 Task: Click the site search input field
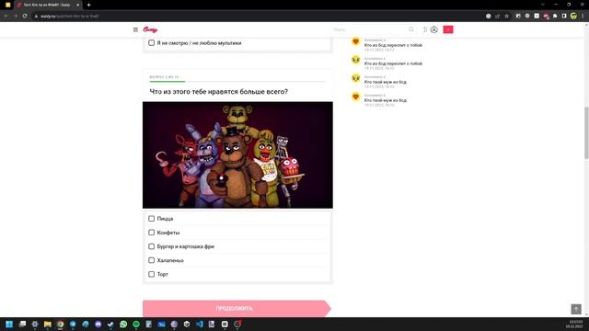click(370, 29)
